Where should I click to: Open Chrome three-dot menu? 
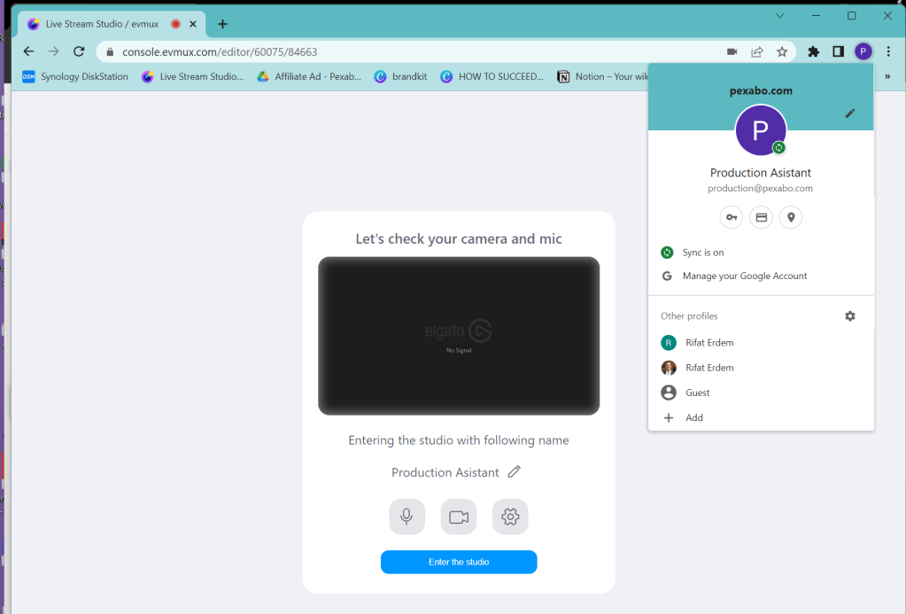888,52
